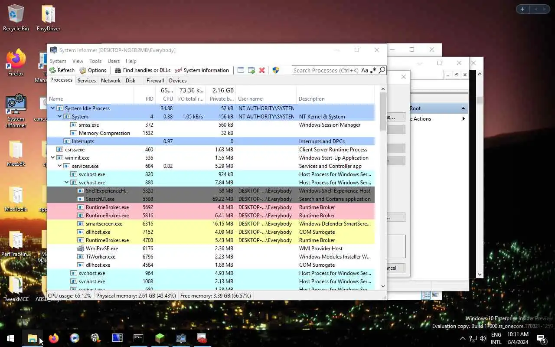The image size is (555, 347).
Task: Open the Recycle Bin desktop icon
Action: click(x=16, y=18)
